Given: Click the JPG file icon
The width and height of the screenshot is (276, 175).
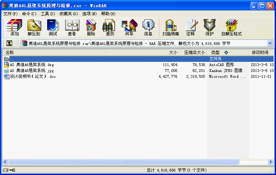Looking at the screenshot, I should (6, 71).
